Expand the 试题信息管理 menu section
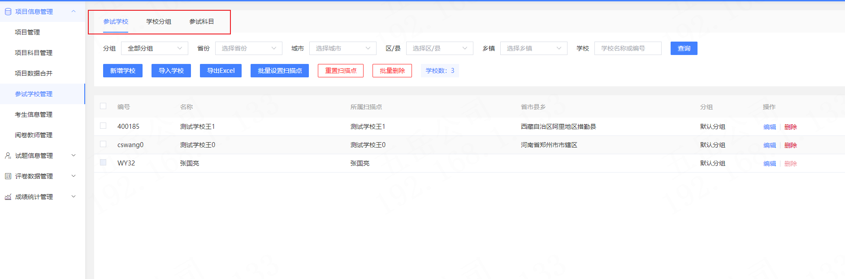 tap(74, 156)
